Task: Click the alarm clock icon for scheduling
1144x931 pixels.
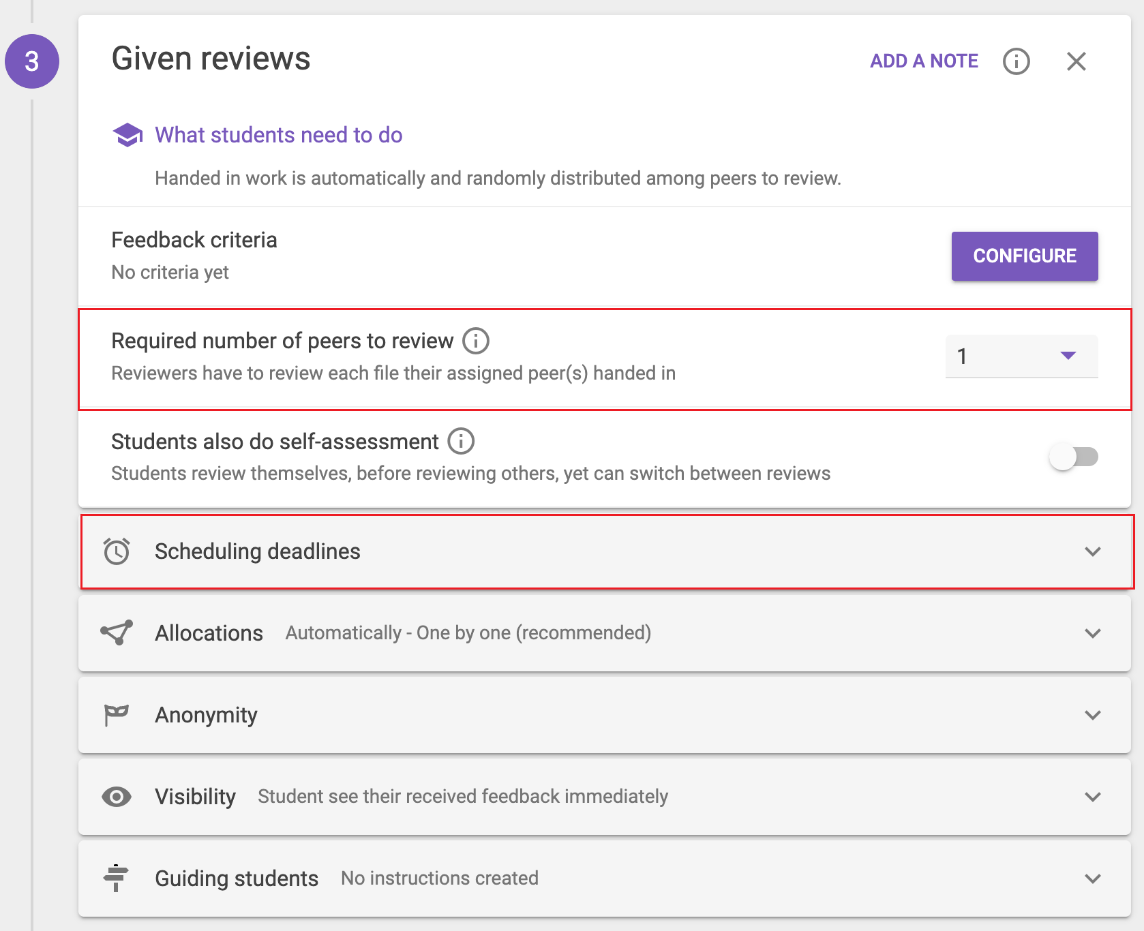Action: point(117,551)
